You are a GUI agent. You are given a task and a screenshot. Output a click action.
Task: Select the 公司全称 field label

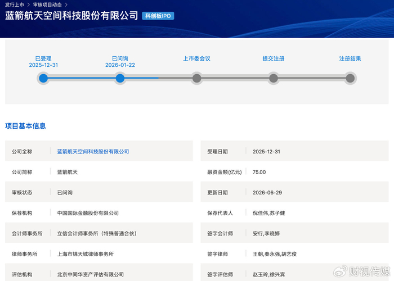[x=22, y=152]
